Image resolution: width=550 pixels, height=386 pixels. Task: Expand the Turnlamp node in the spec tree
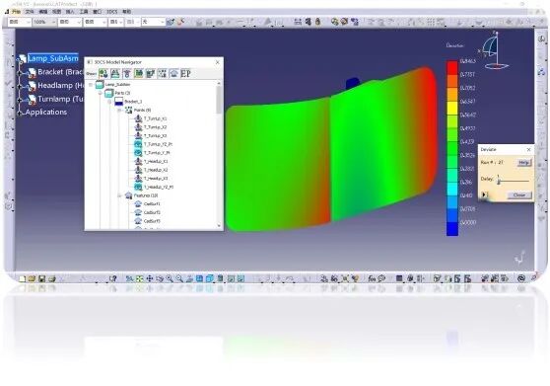click(20, 100)
